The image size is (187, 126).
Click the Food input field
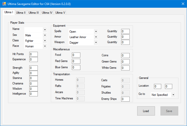click(x=76, y=55)
